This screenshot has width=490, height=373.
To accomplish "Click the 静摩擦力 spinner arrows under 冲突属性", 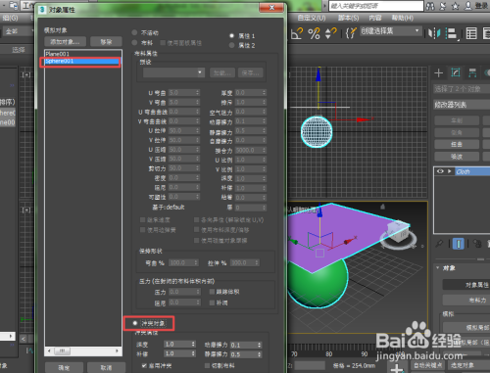I will point(260,354).
